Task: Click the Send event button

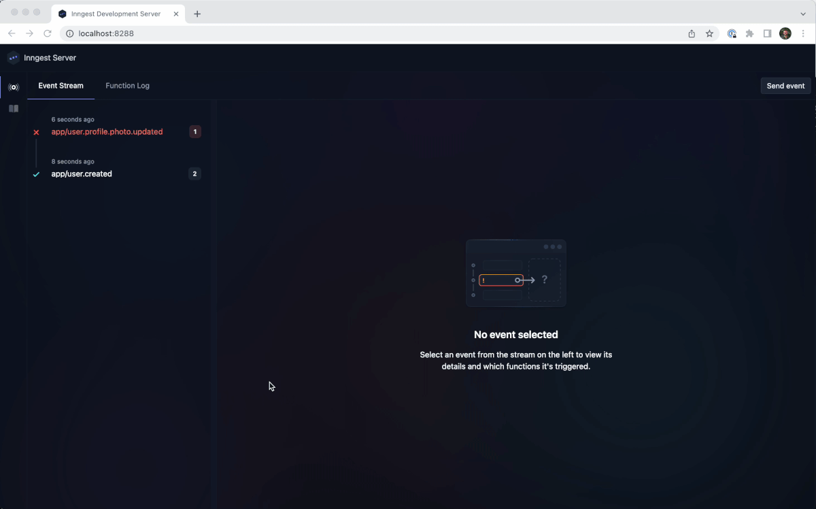Action: [785, 86]
